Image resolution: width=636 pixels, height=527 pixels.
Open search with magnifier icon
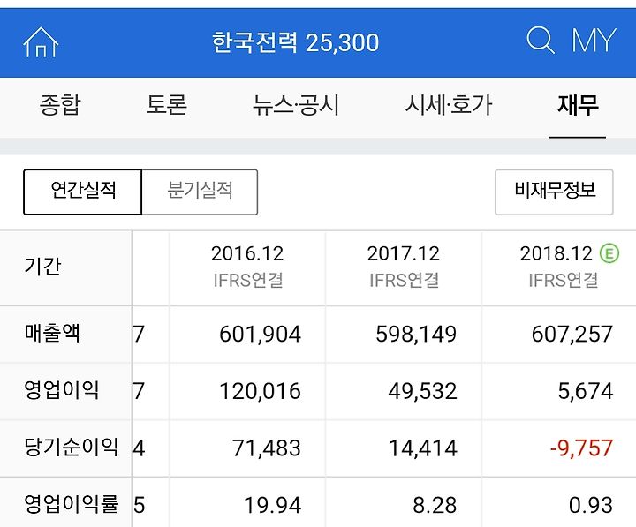click(541, 40)
